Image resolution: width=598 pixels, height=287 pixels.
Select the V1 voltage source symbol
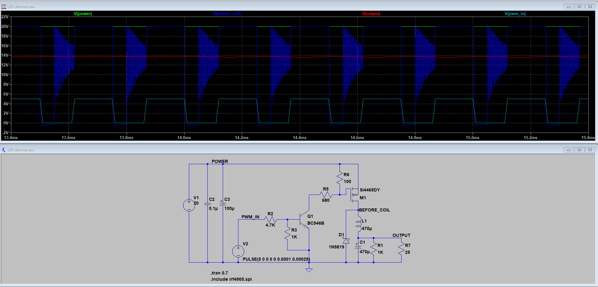click(x=189, y=205)
